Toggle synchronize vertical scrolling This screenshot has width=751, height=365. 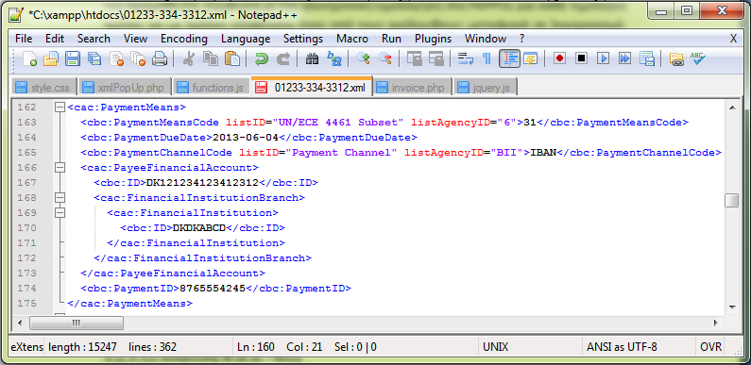[x=415, y=58]
